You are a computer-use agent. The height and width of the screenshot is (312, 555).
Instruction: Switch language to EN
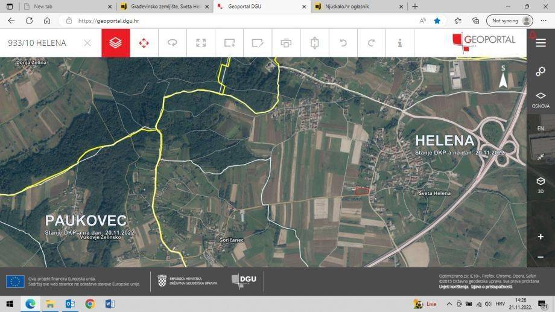click(541, 128)
